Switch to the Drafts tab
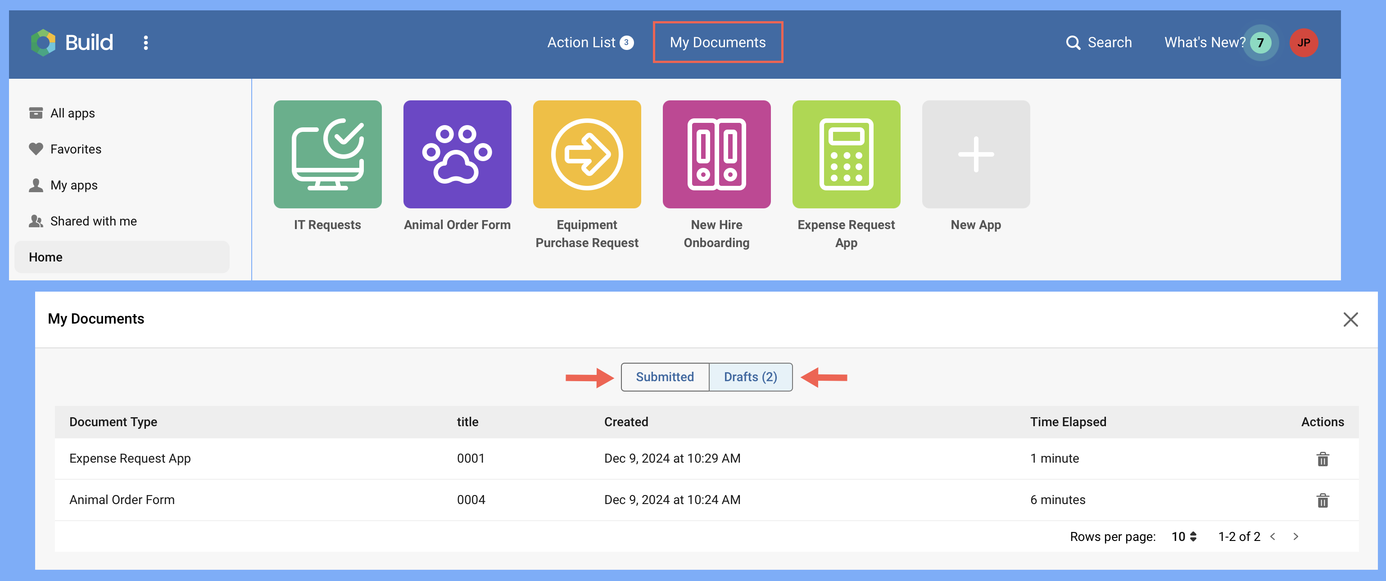The width and height of the screenshot is (1386, 581). [x=751, y=377]
